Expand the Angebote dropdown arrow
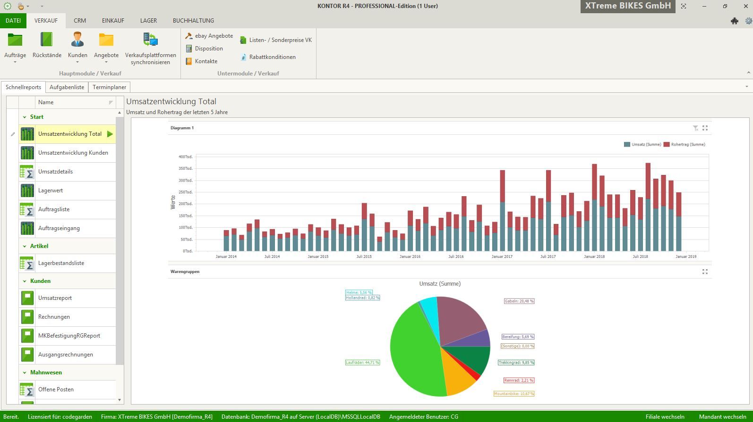This screenshot has width=753, height=422. (106, 62)
